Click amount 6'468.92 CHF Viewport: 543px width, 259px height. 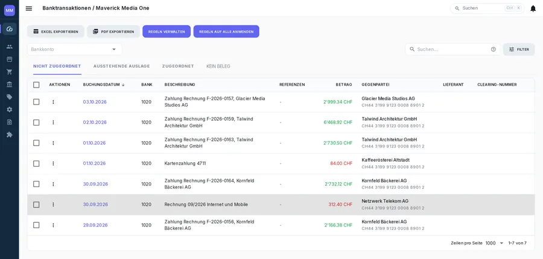[x=338, y=123]
